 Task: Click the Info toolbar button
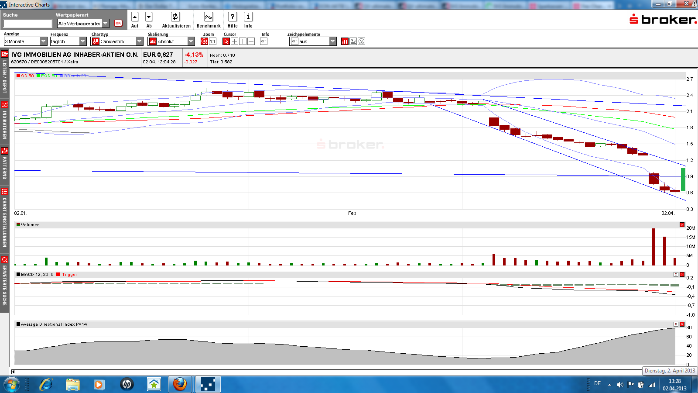coord(248,17)
